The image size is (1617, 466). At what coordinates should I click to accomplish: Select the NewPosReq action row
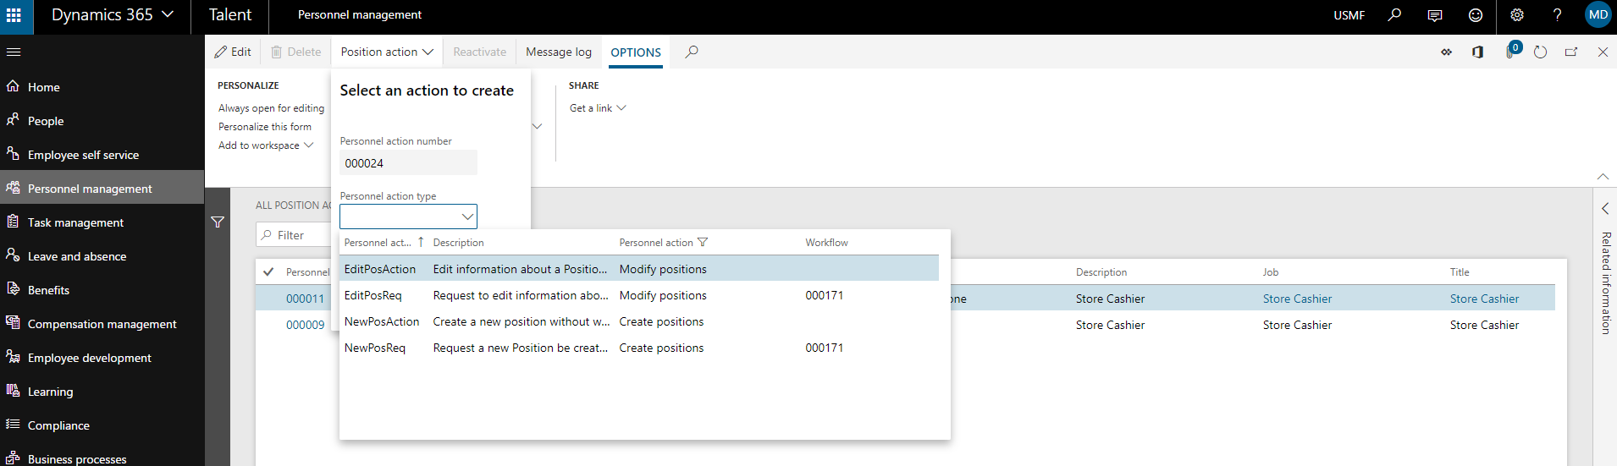375,348
